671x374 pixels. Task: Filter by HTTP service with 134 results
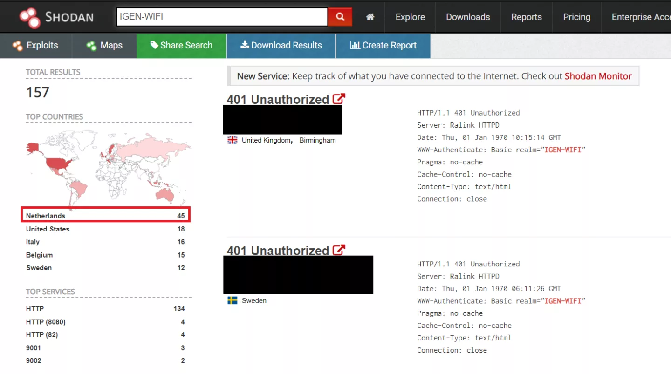click(105, 308)
